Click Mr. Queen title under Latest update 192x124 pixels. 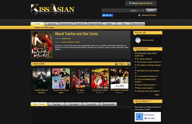(x=80, y=90)
